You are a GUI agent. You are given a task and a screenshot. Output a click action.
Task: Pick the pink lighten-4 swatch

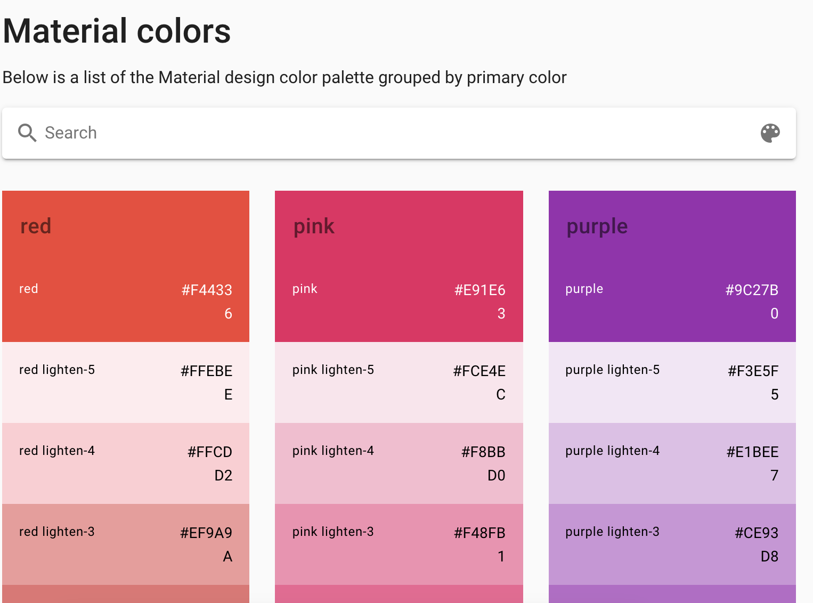click(x=399, y=463)
